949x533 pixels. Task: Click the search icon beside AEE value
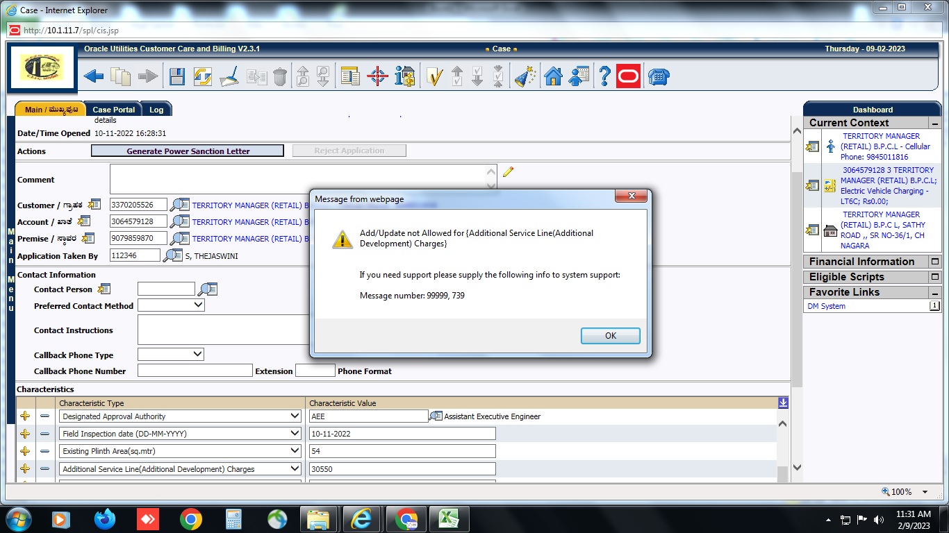pyautogui.click(x=436, y=416)
